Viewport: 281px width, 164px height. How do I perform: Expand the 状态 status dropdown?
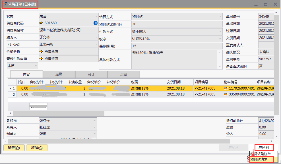pos(96,16)
